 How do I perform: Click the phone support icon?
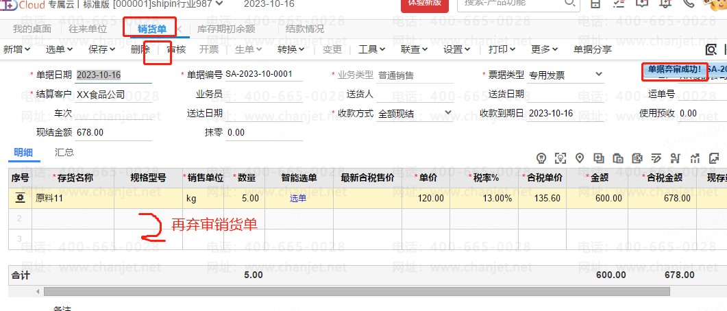tap(689, 3)
